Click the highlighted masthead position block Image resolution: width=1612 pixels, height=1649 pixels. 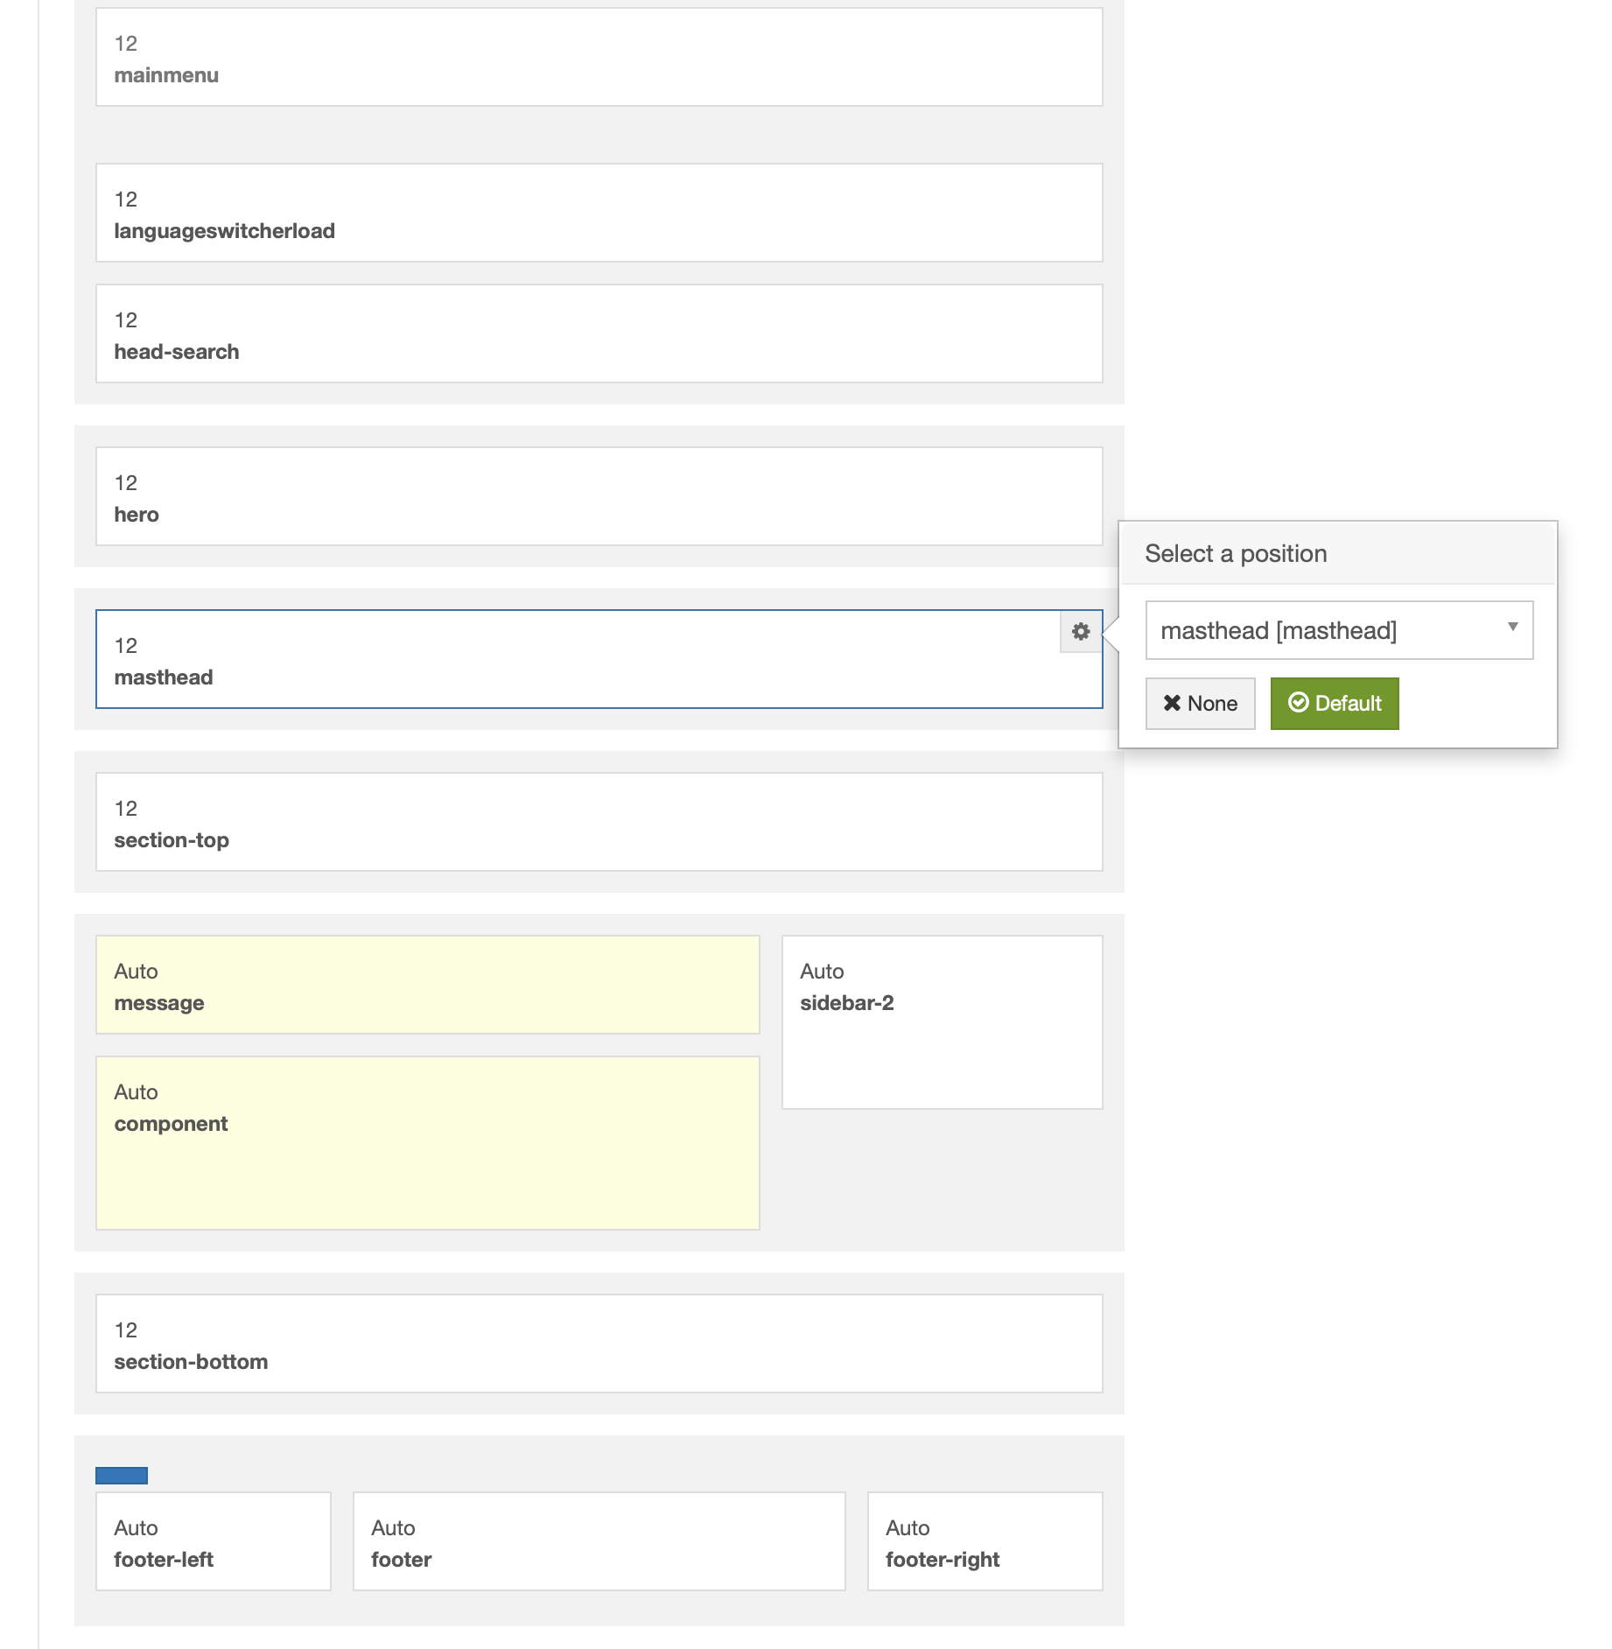pyautogui.click(x=578, y=659)
